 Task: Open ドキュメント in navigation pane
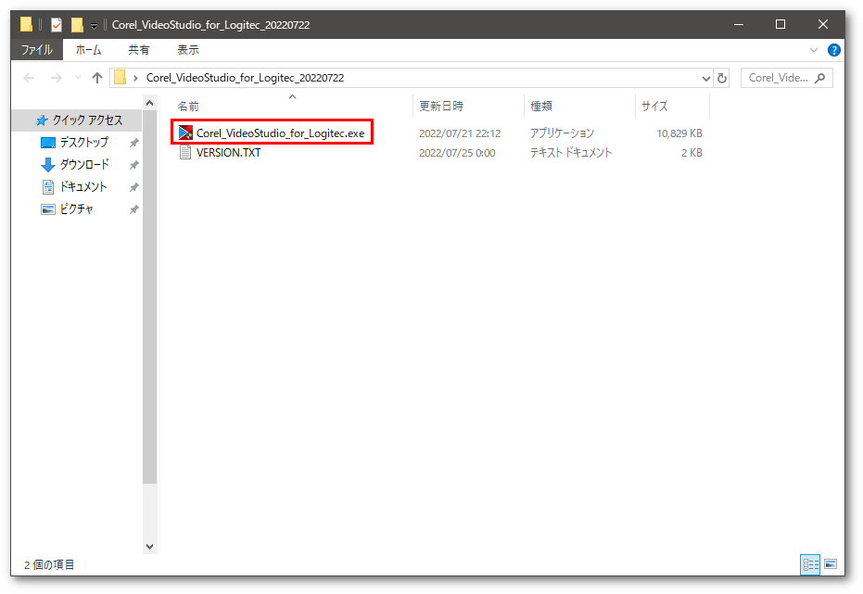pyautogui.click(x=83, y=187)
